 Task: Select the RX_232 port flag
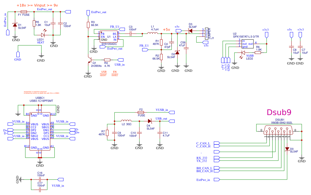217,158
